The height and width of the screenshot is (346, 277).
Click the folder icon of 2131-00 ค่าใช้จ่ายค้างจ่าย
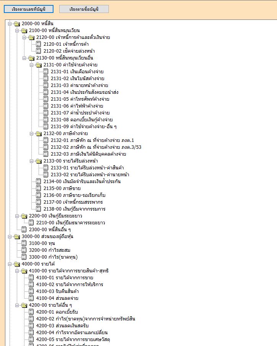38,65
